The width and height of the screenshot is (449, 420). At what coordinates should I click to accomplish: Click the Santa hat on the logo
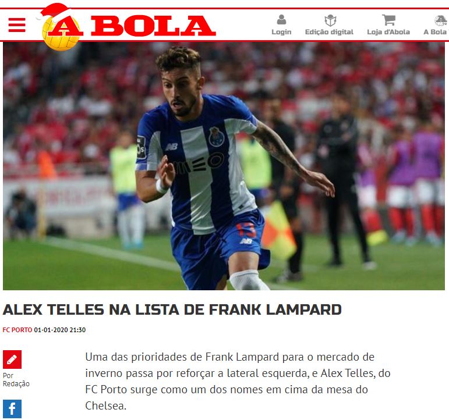tap(52, 13)
